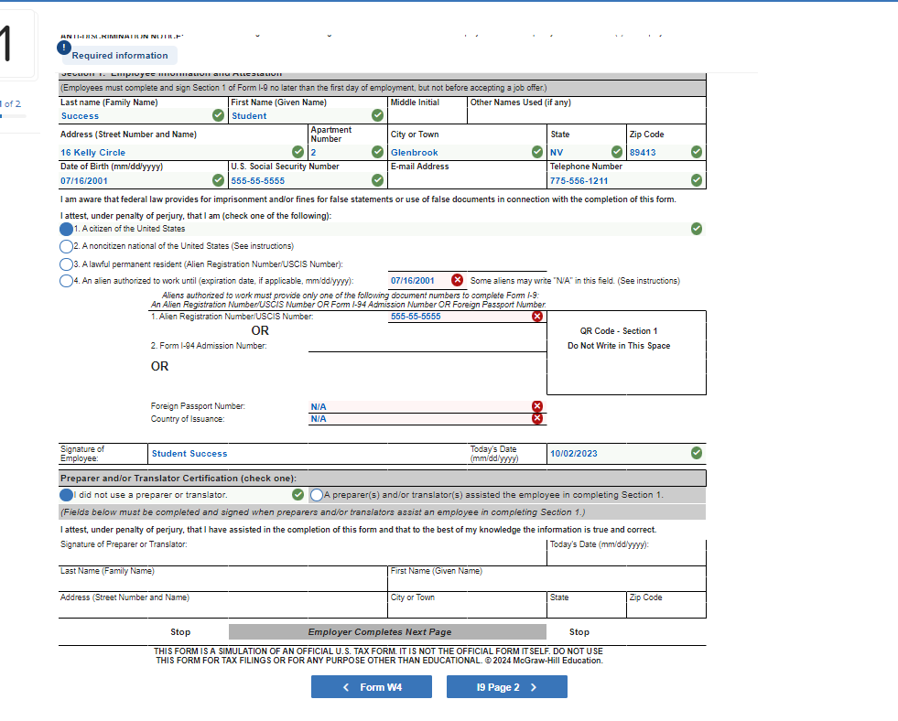The width and height of the screenshot is (898, 721).
Task: Click green checkmark beside did not use preparer
Action: point(298,494)
